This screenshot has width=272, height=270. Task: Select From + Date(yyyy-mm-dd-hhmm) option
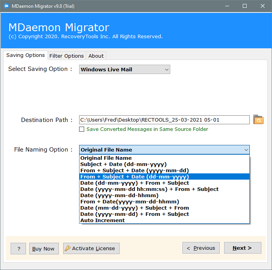164,202
